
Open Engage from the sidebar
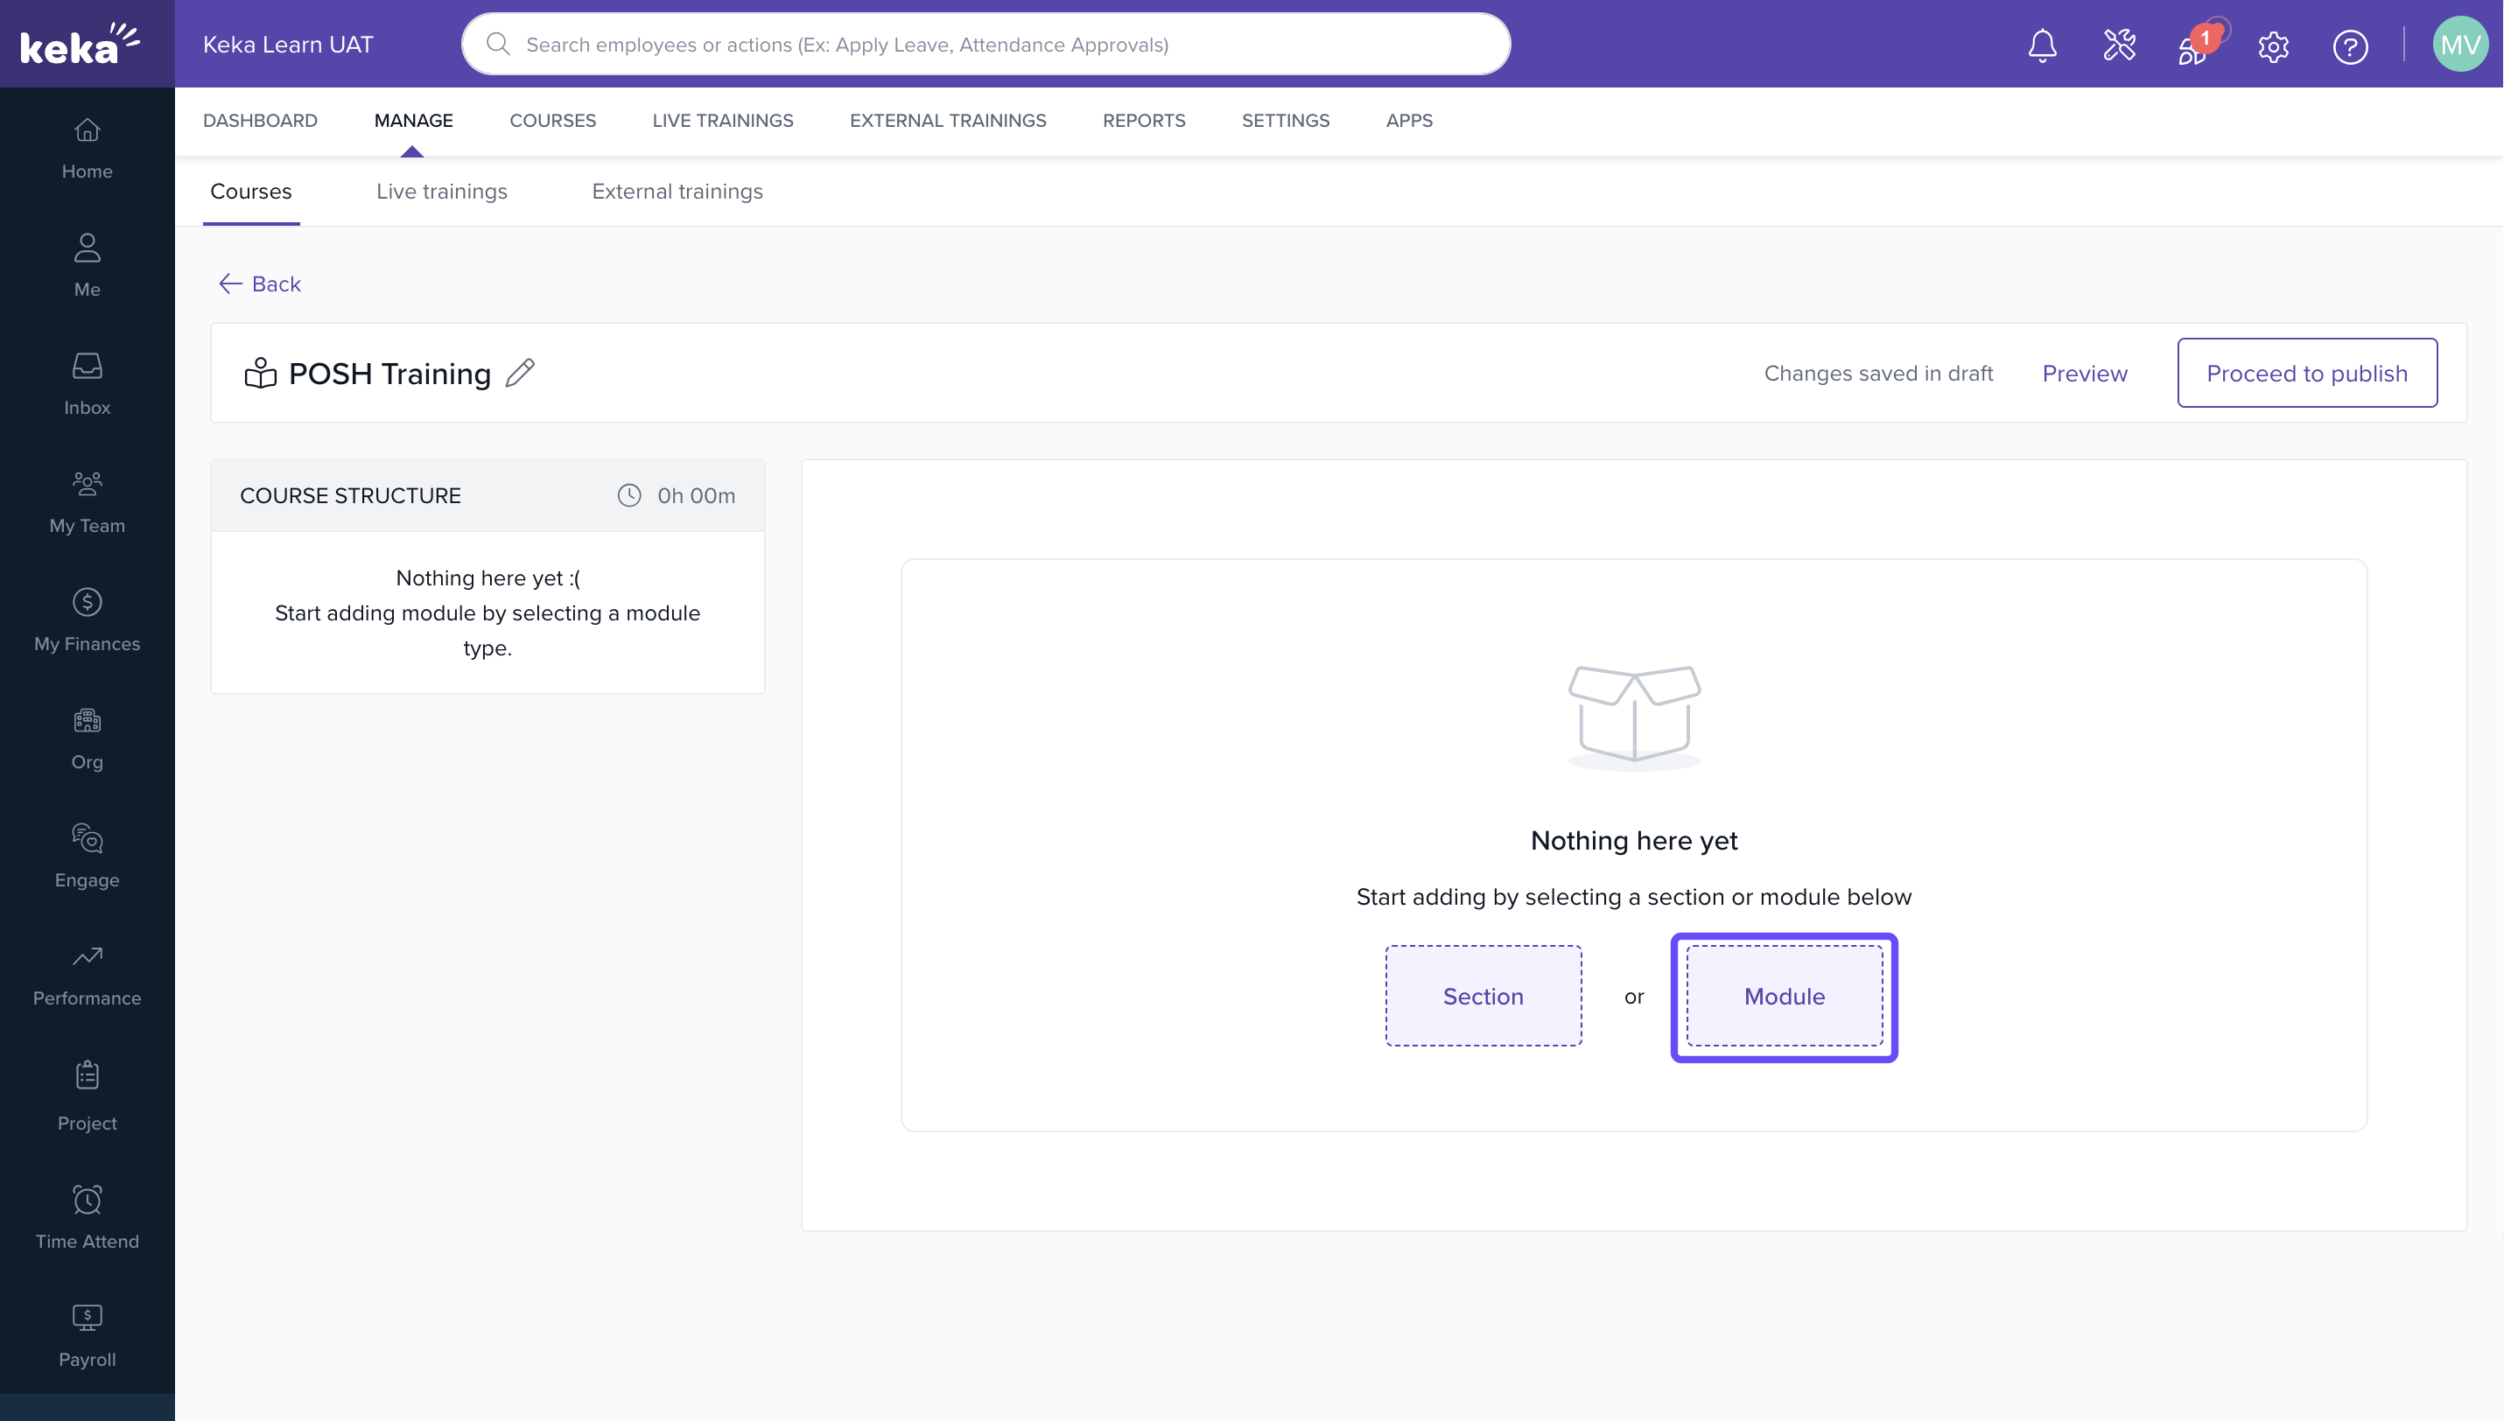point(87,856)
